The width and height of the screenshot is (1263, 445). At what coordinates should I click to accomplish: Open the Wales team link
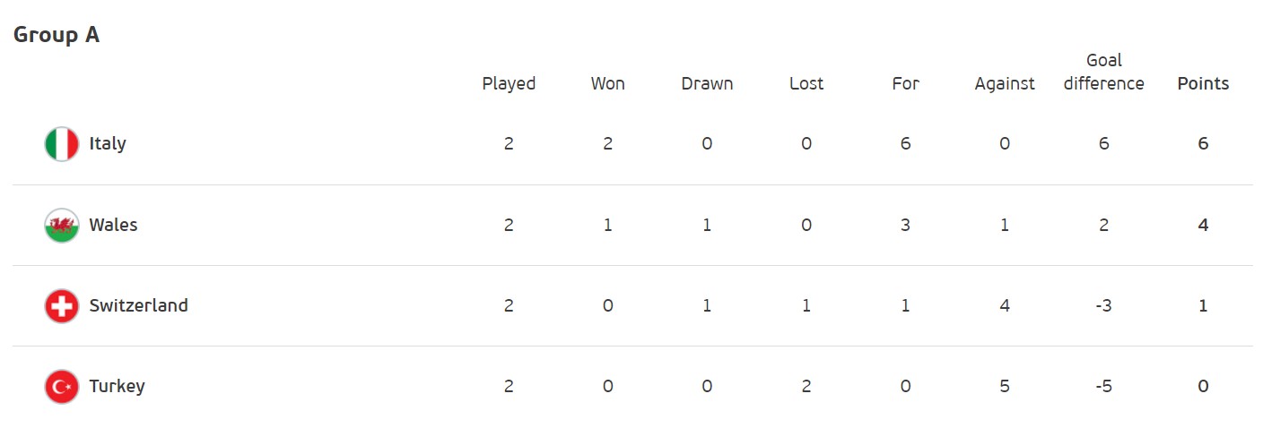point(113,225)
